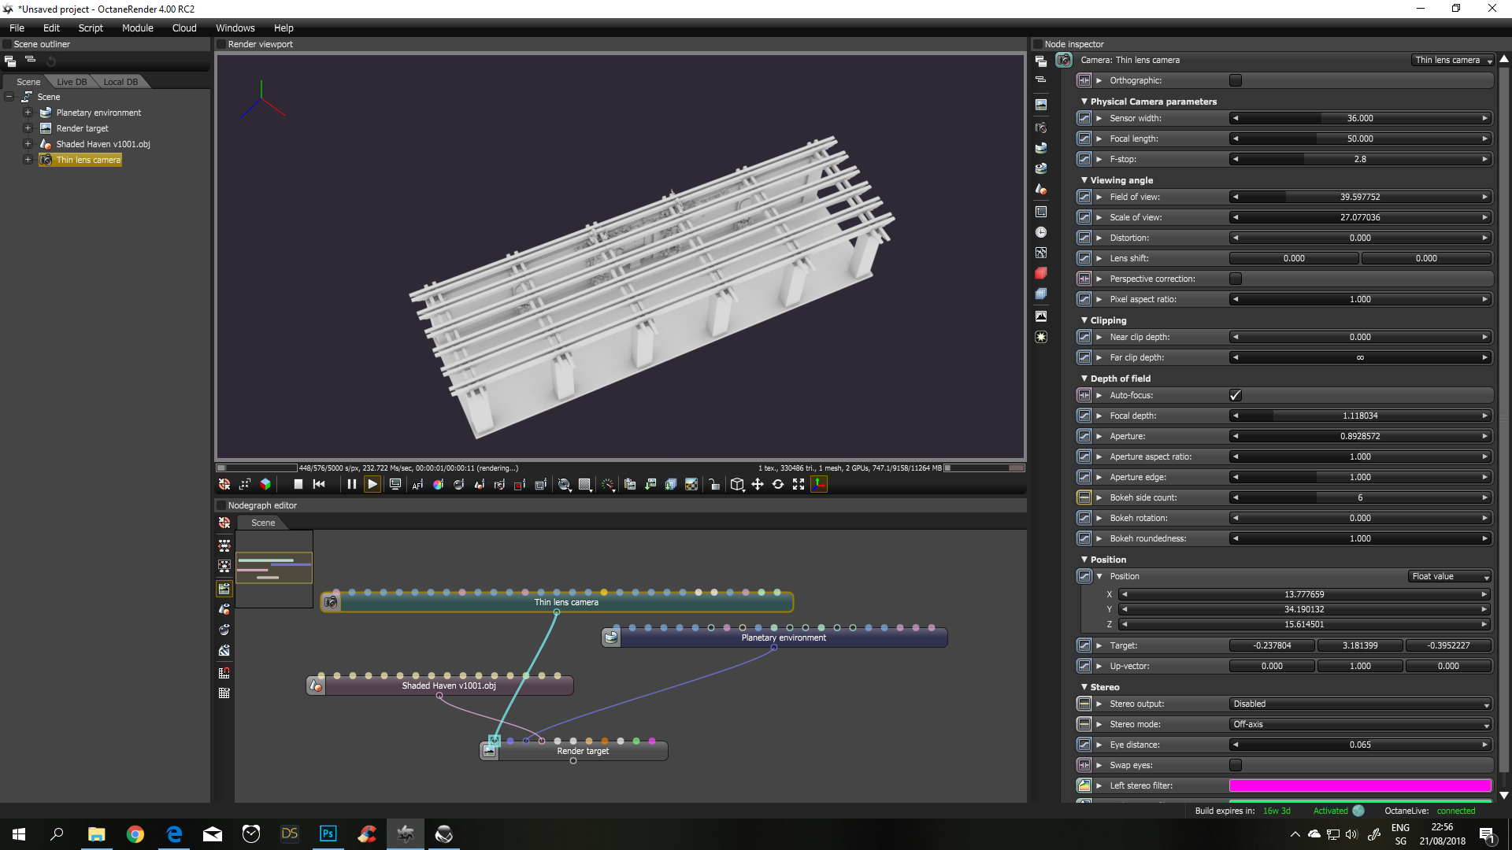
Task: Click the Thin lens camera node icon
Action: click(332, 602)
